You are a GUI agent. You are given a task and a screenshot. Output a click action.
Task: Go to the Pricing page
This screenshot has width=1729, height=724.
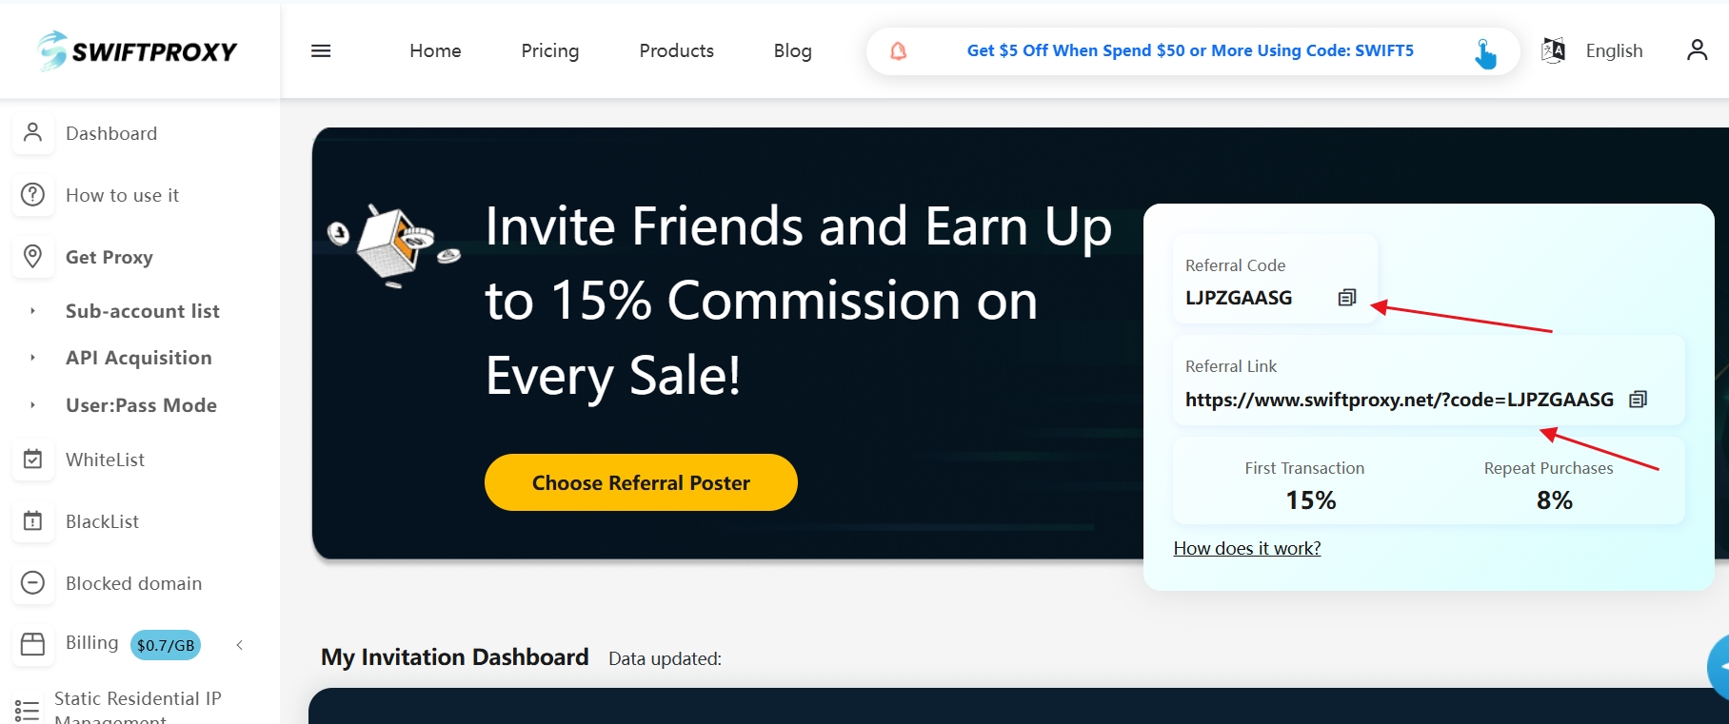click(549, 51)
